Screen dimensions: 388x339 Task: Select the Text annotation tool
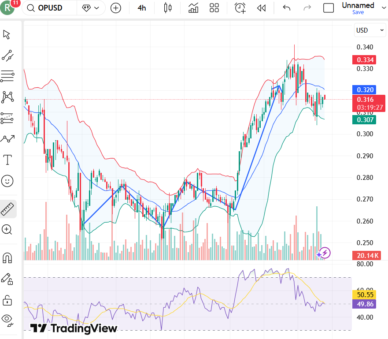[7, 160]
